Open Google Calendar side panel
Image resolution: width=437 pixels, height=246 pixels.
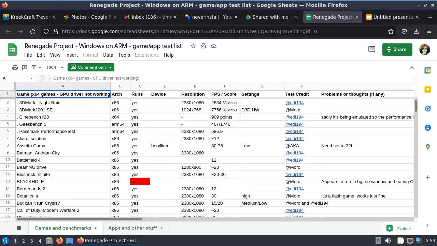[427, 70]
